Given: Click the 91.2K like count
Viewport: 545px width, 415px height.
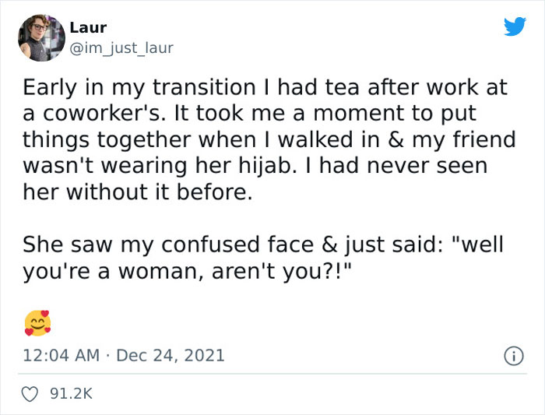Looking at the screenshot, I should (x=72, y=394).
